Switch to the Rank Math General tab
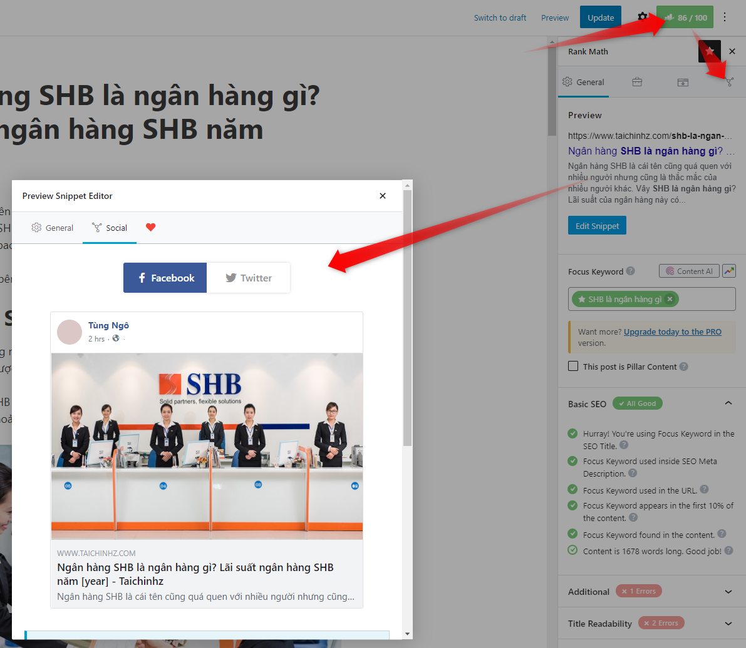746x648 pixels. (583, 82)
